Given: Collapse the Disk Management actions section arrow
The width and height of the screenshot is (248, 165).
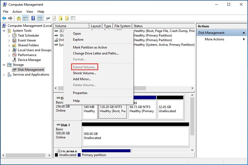Looking at the screenshot, I should (244, 33).
